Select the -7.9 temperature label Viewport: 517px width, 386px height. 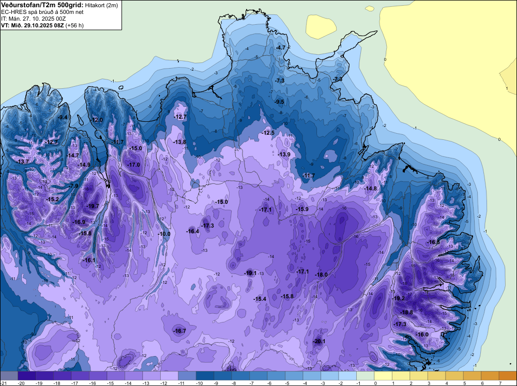click(x=73, y=186)
